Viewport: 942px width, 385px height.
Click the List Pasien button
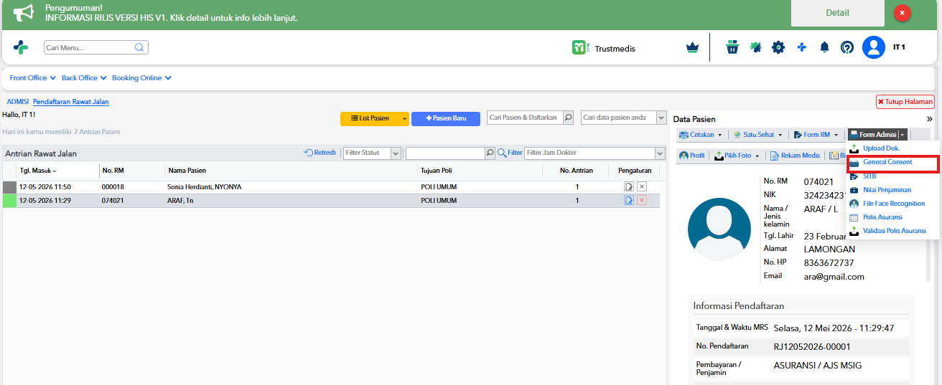click(x=370, y=118)
